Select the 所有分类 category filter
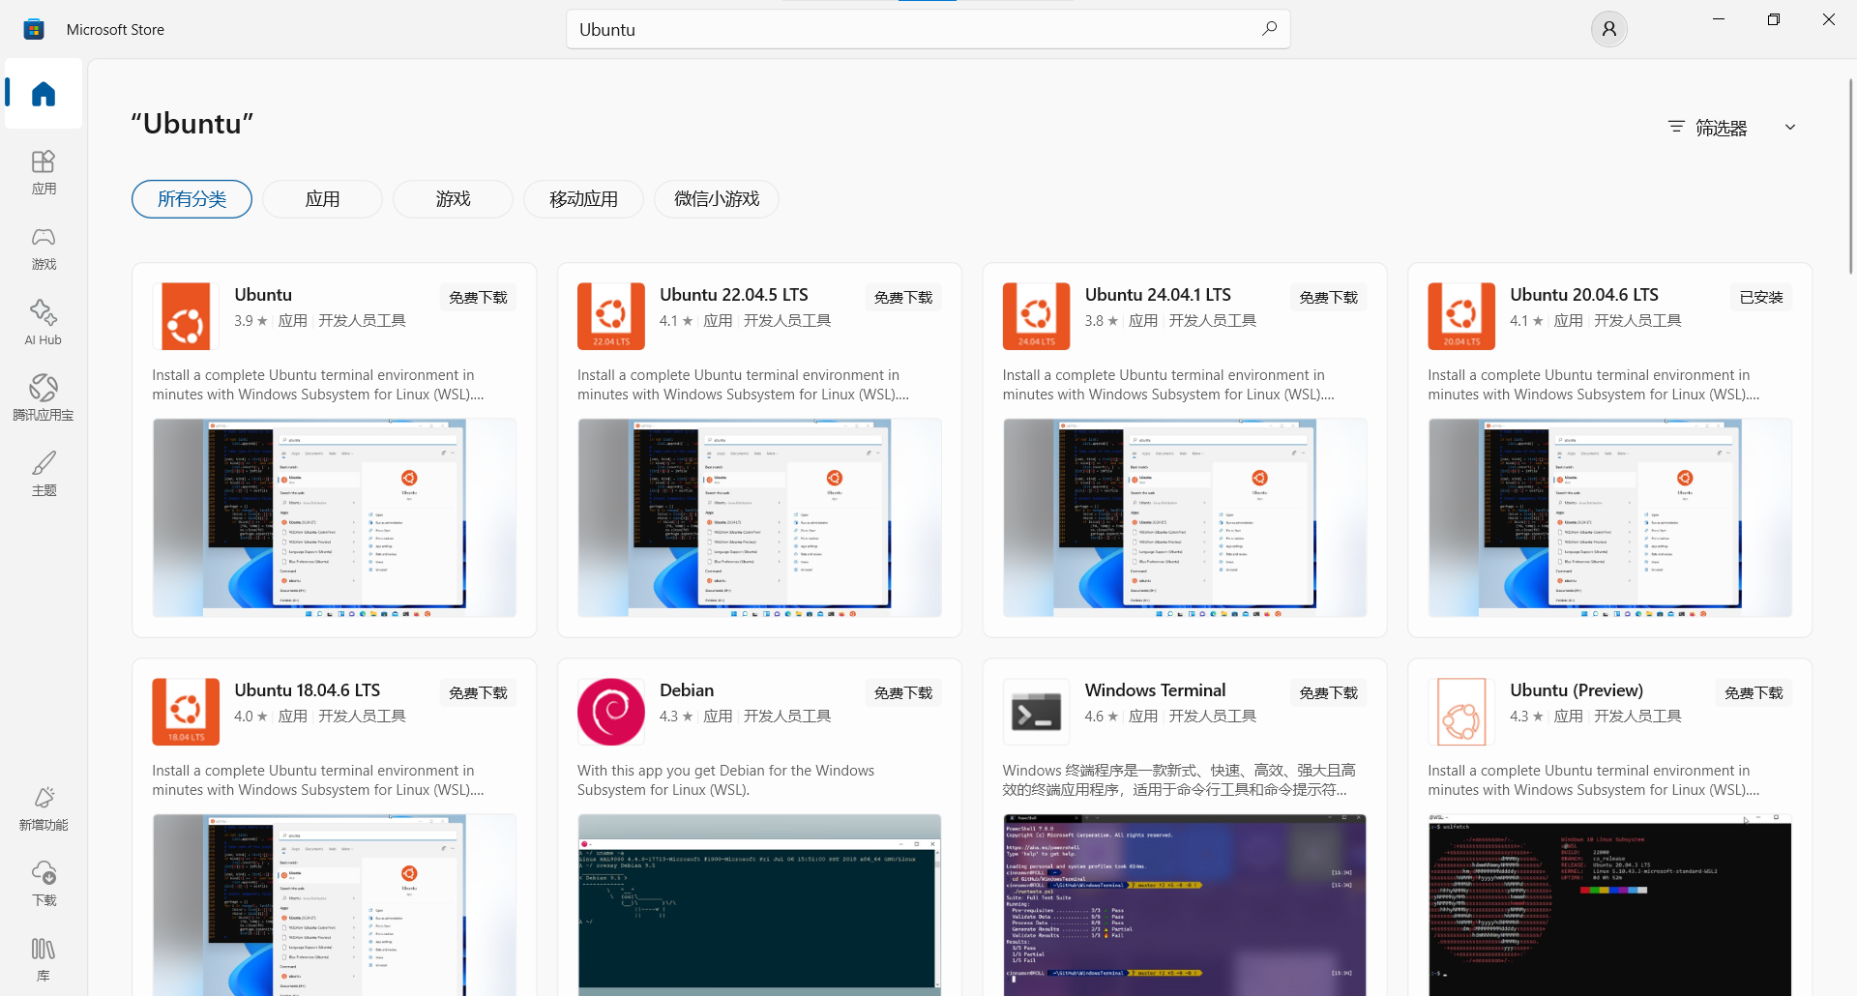The width and height of the screenshot is (1857, 996). pos(191,199)
